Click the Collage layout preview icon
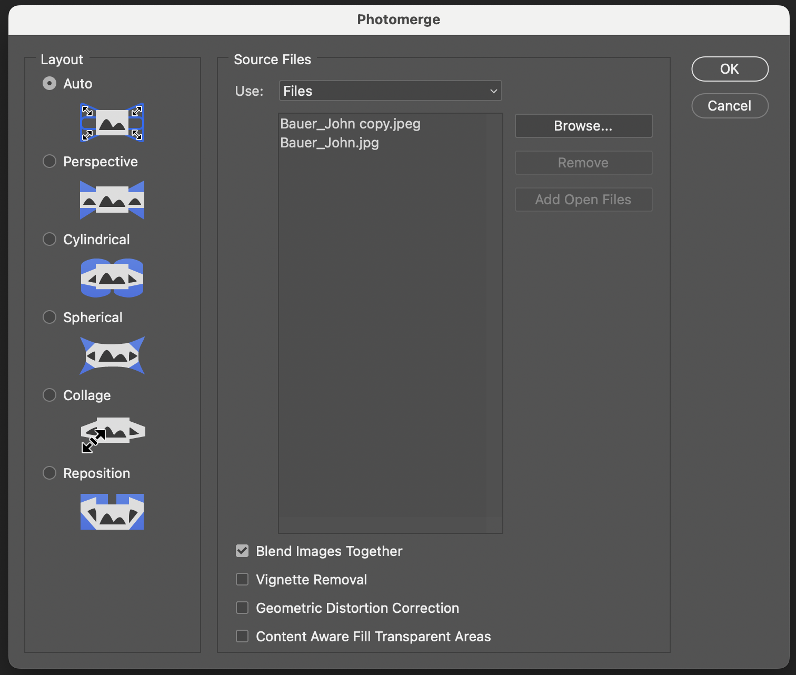This screenshot has width=796, height=675. click(x=113, y=434)
